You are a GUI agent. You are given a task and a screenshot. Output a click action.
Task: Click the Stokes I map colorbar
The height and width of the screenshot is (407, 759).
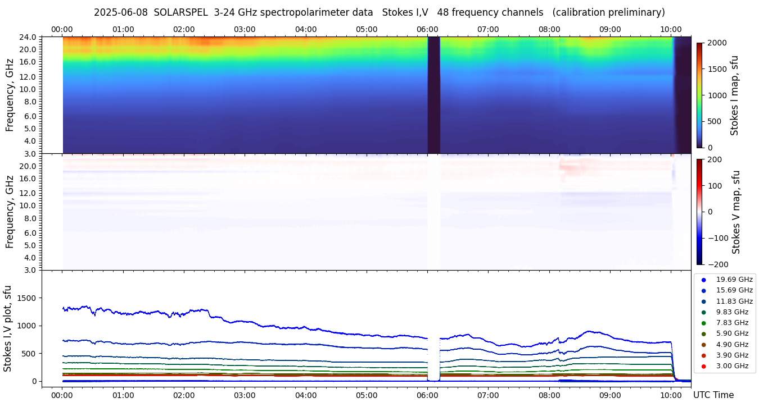[x=699, y=95]
